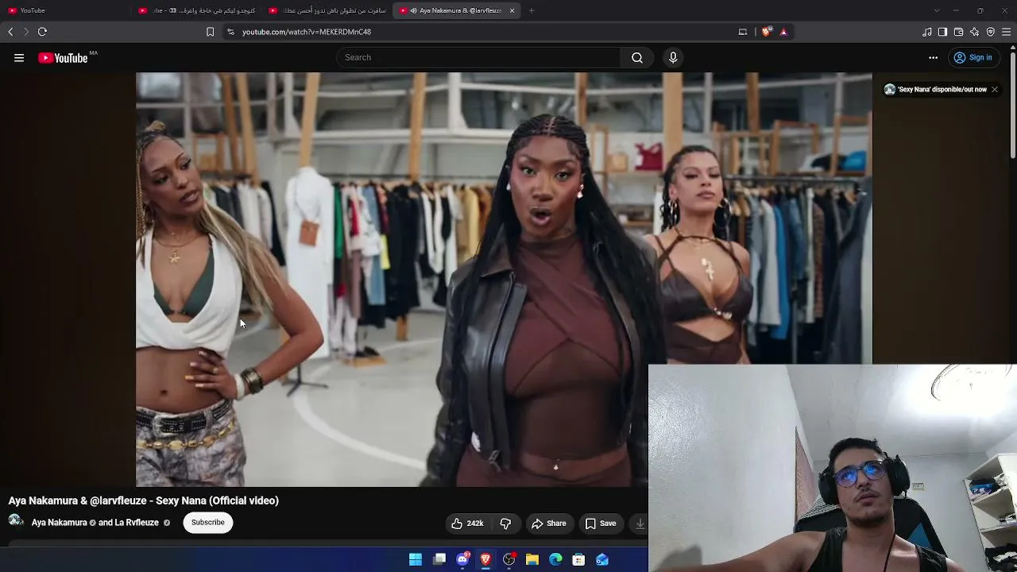Image resolution: width=1017 pixels, height=572 pixels.
Task: Open Brave media playlist music icon
Action: pos(927,32)
